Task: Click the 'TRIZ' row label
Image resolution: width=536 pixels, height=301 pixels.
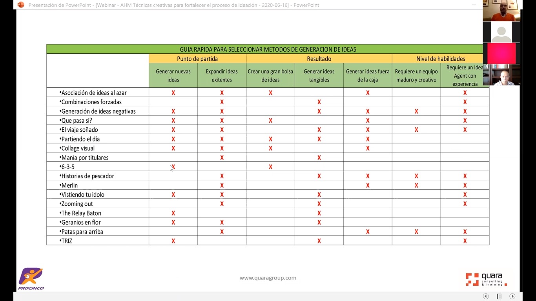Action: point(66,241)
